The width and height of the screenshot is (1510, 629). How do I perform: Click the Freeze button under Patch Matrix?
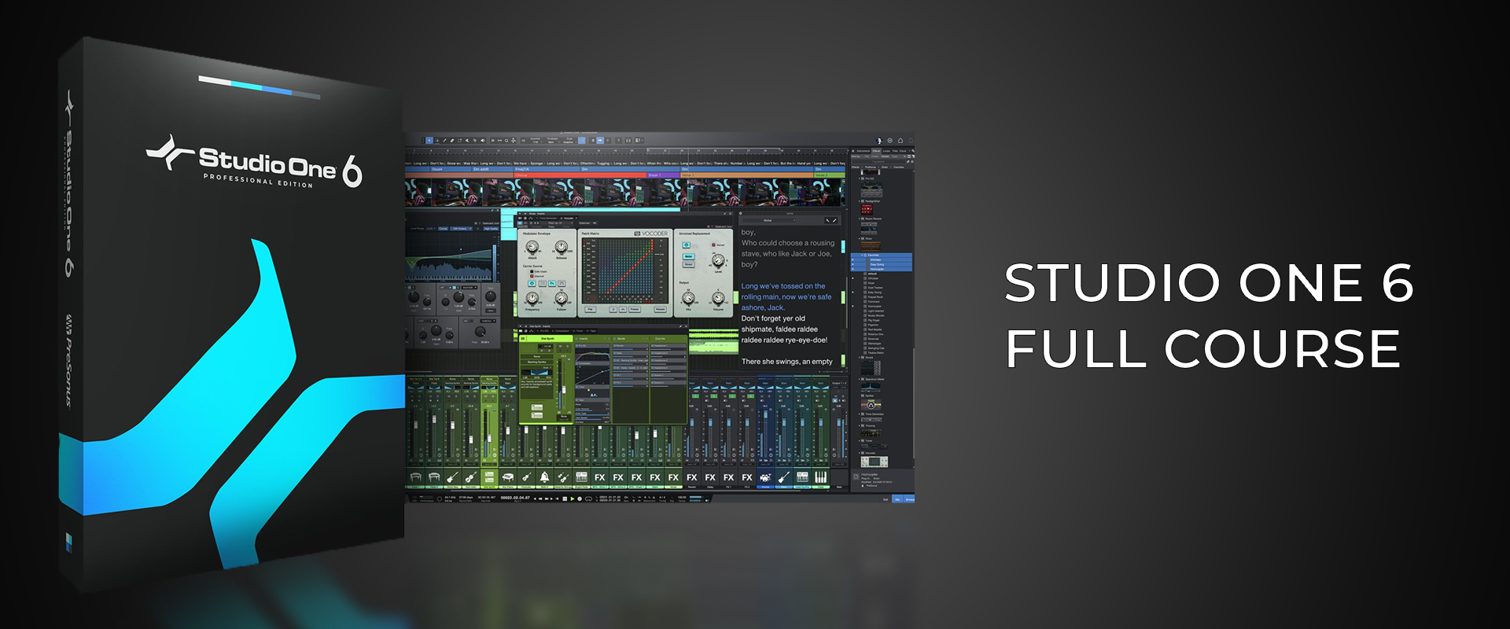pos(635,309)
